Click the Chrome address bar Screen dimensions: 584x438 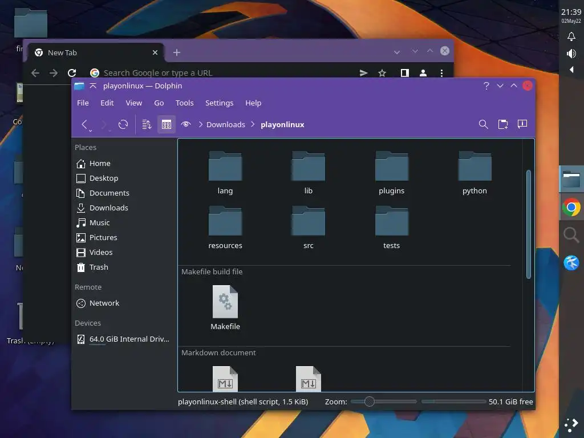224,73
